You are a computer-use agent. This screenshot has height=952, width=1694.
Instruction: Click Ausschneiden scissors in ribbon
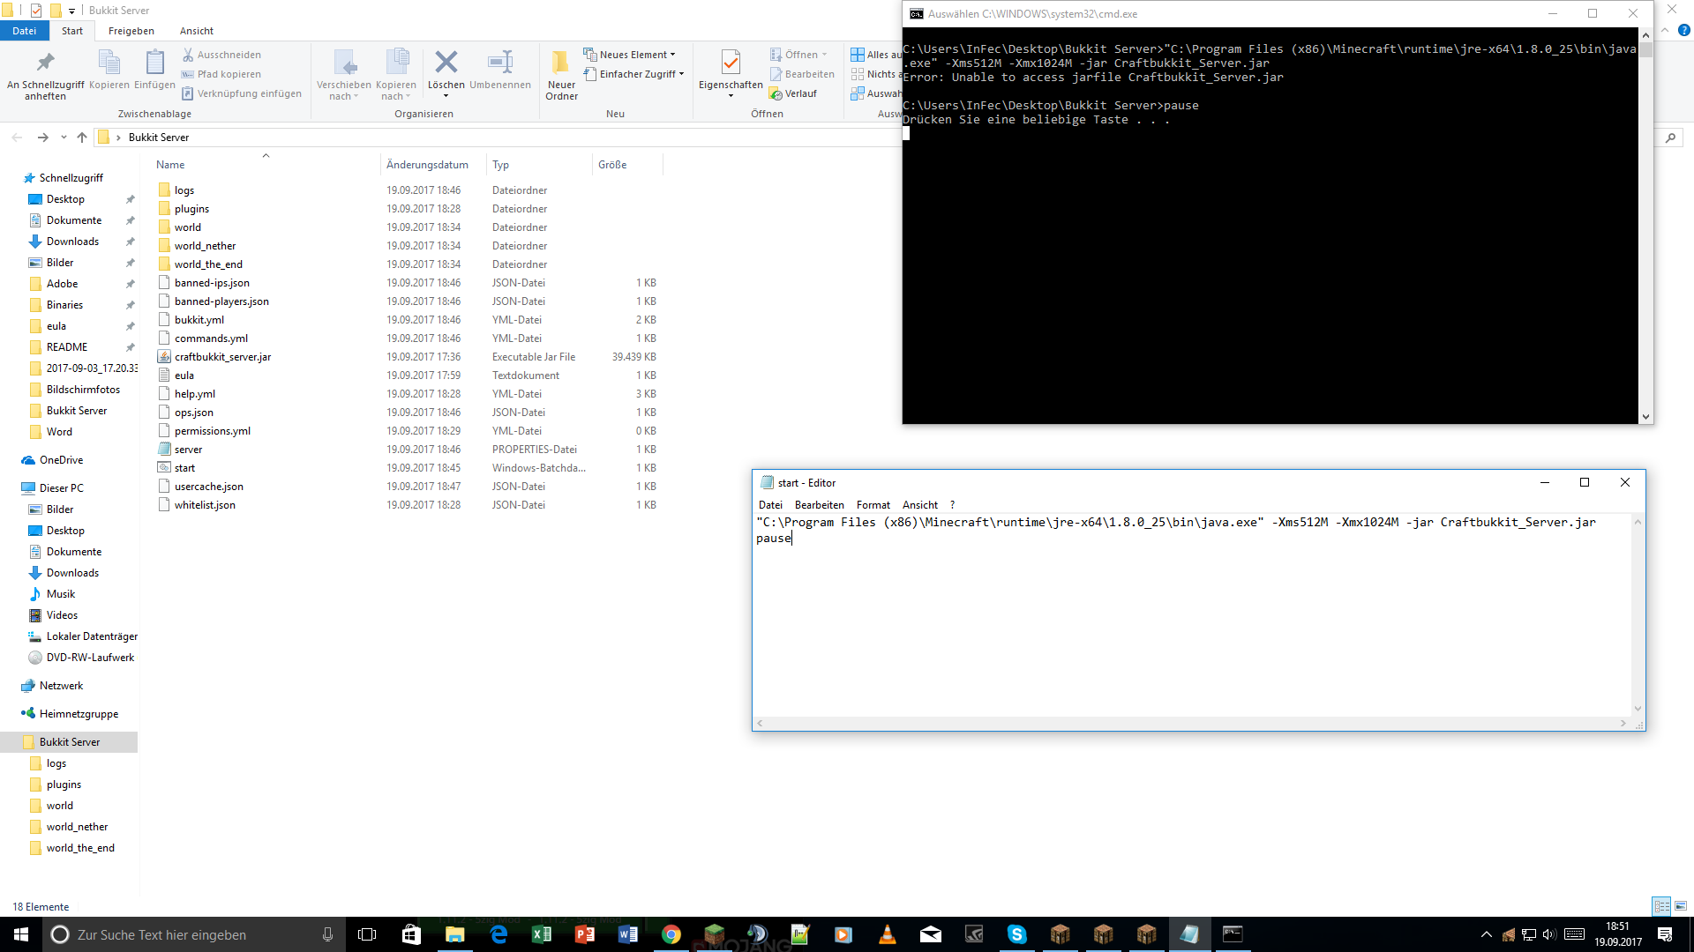click(221, 55)
